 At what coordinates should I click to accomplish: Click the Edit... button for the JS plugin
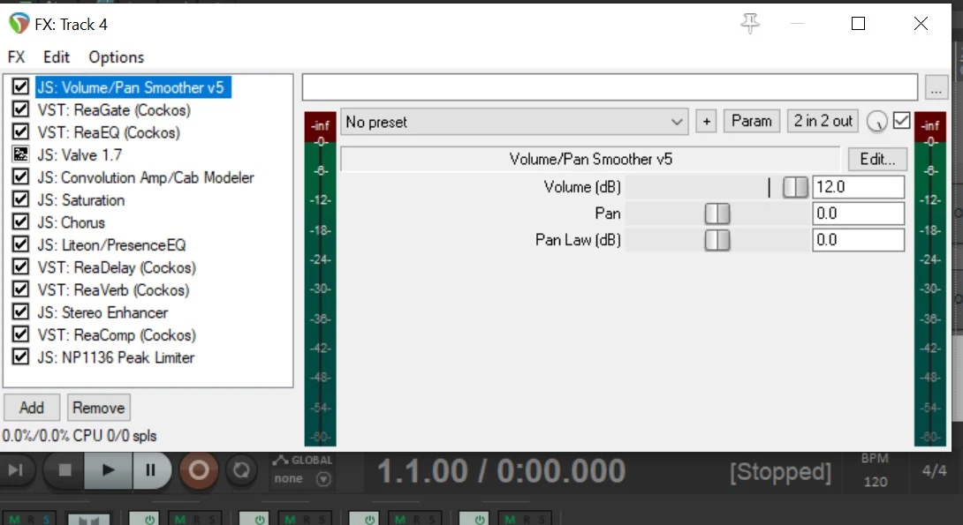(877, 159)
